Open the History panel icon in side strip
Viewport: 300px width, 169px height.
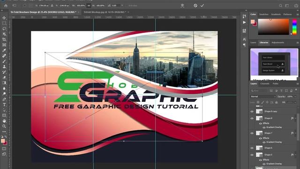[x=244, y=16]
